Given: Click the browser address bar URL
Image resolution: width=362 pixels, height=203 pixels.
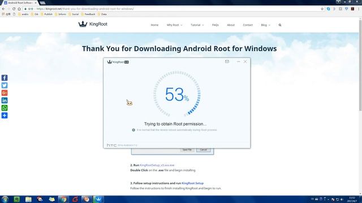Looking at the screenshot, I should [85, 9].
